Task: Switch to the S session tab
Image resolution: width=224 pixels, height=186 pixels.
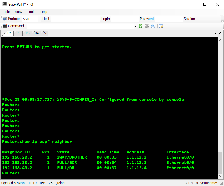Action: [45, 33]
